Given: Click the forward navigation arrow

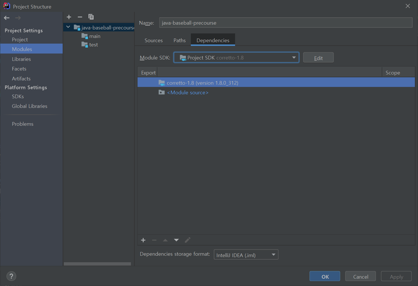Looking at the screenshot, I should click(18, 18).
